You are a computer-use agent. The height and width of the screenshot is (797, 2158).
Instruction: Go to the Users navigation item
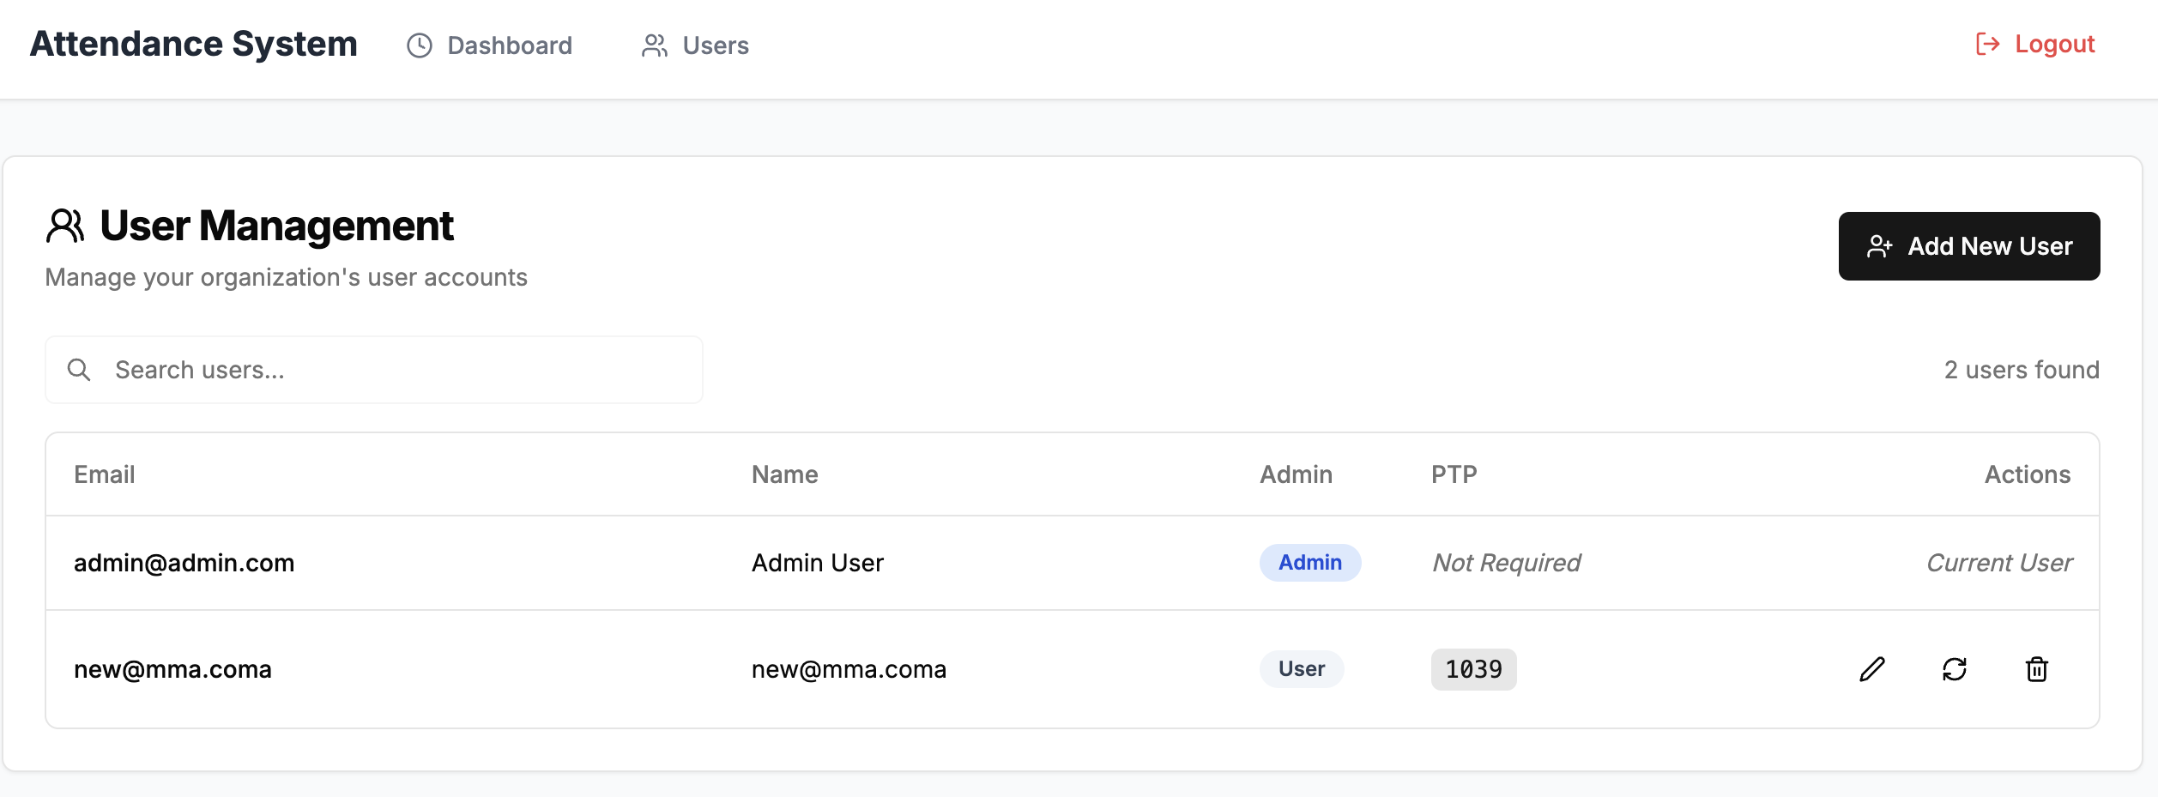(715, 45)
